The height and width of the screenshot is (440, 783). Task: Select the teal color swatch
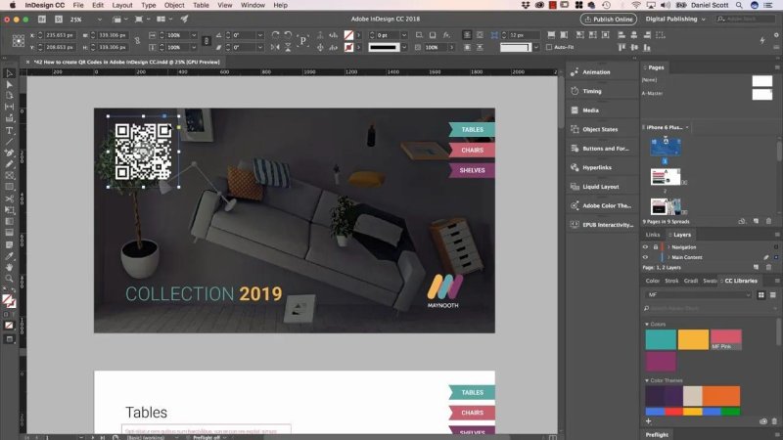point(661,339)
